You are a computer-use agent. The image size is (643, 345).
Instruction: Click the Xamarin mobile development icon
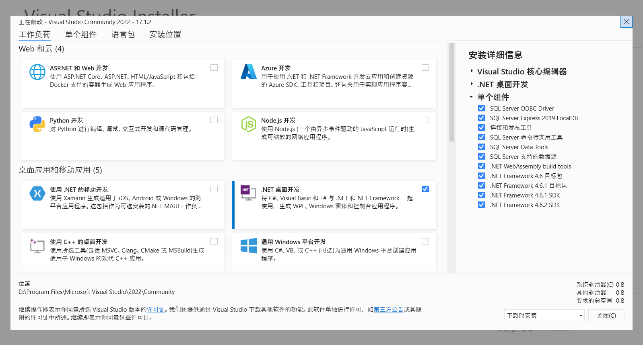coord(37,193)
